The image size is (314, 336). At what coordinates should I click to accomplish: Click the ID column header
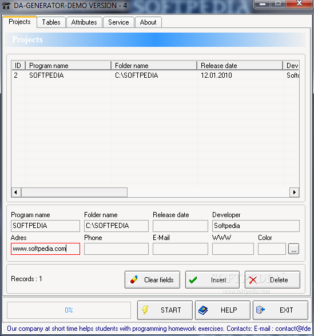(18, 65)
